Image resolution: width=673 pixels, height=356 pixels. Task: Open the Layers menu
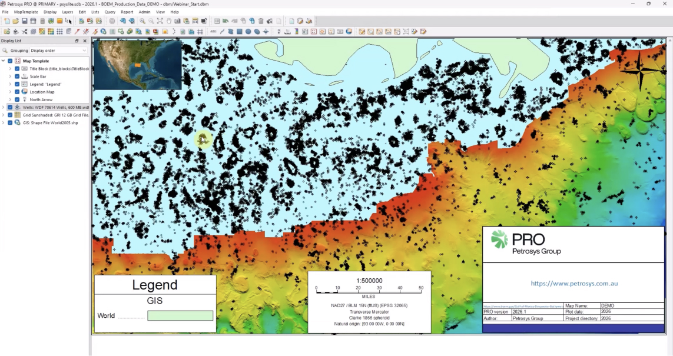(x=67, y=12)
